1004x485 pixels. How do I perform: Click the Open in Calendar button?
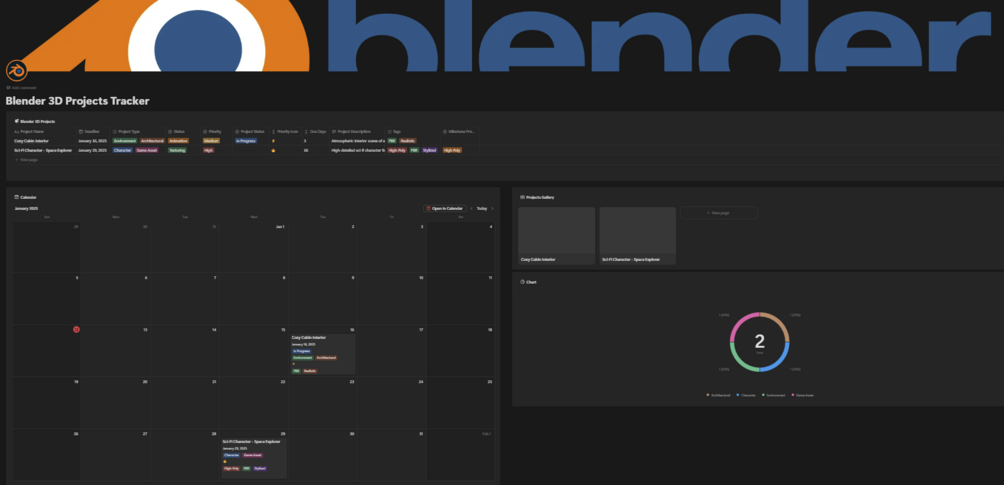(x=445, y=208)
